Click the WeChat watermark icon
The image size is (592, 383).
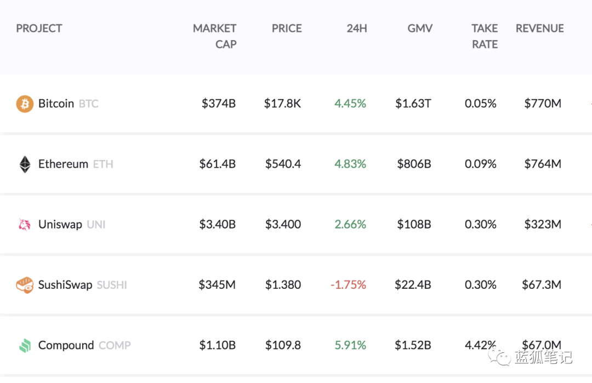[499, 357]
